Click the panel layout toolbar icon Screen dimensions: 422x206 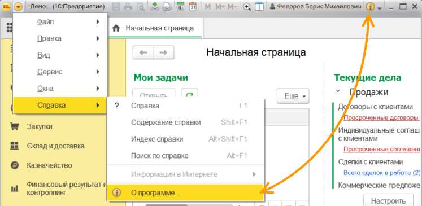click(259, 7)
